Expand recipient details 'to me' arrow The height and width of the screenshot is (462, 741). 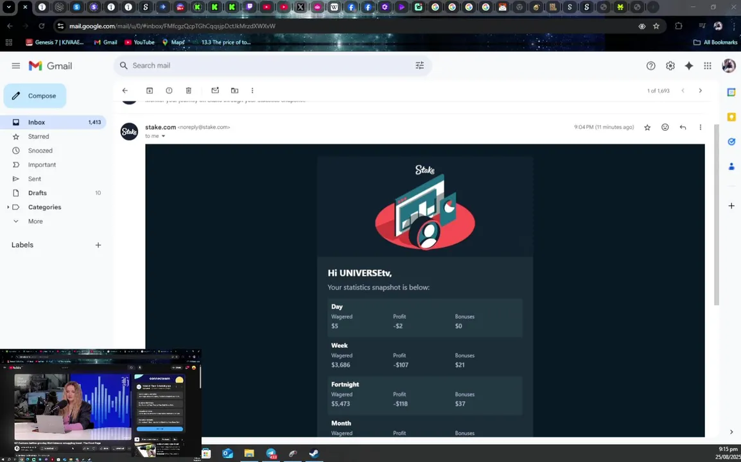click(x=164, y=136)
